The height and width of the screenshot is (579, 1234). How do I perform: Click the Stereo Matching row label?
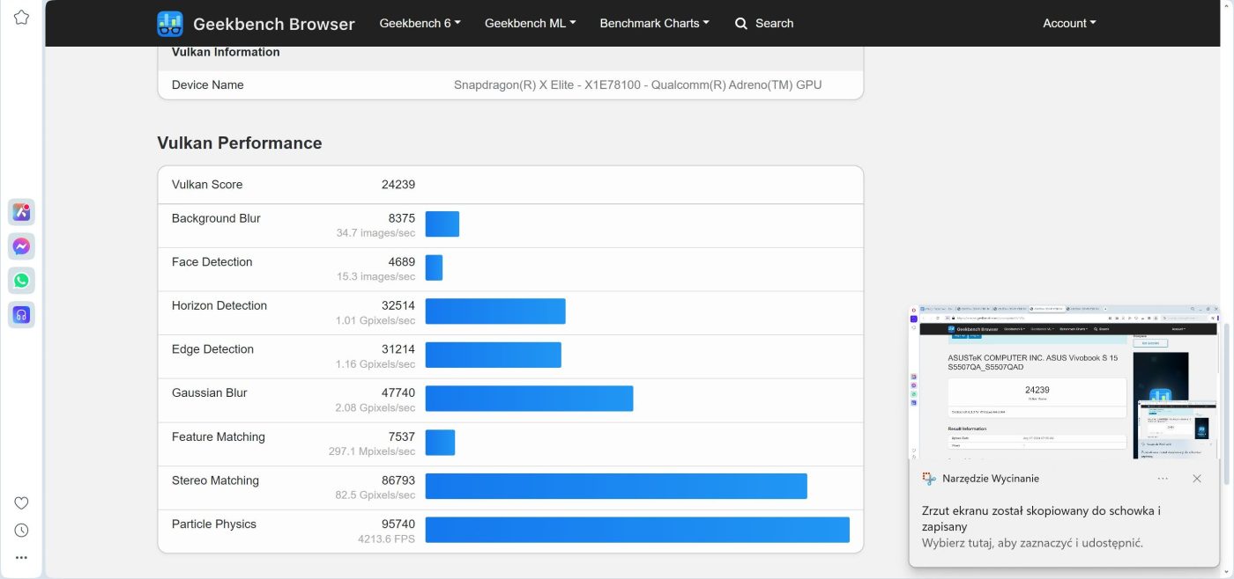coord(216,480)
